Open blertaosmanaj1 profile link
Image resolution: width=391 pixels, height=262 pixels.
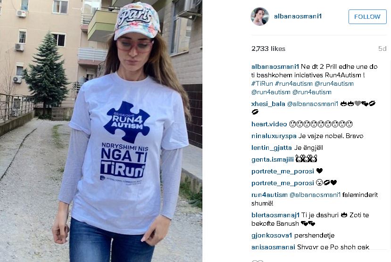(275, 215)
